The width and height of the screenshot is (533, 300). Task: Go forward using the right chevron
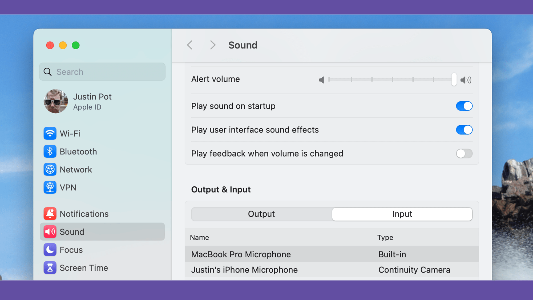212,45
